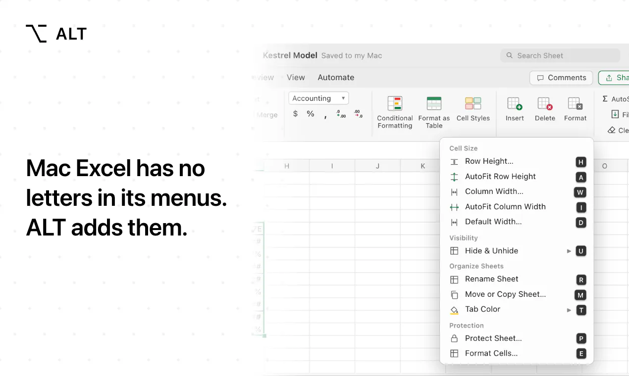629x376 pixels.
Task: Open Cell Styles gallery
Action: point(473,109)
